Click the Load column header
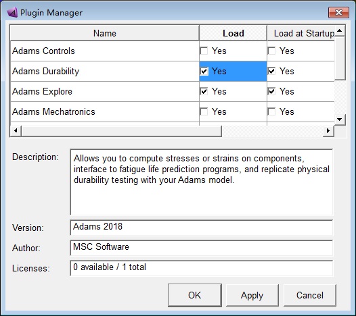 [x=233, y=33]
